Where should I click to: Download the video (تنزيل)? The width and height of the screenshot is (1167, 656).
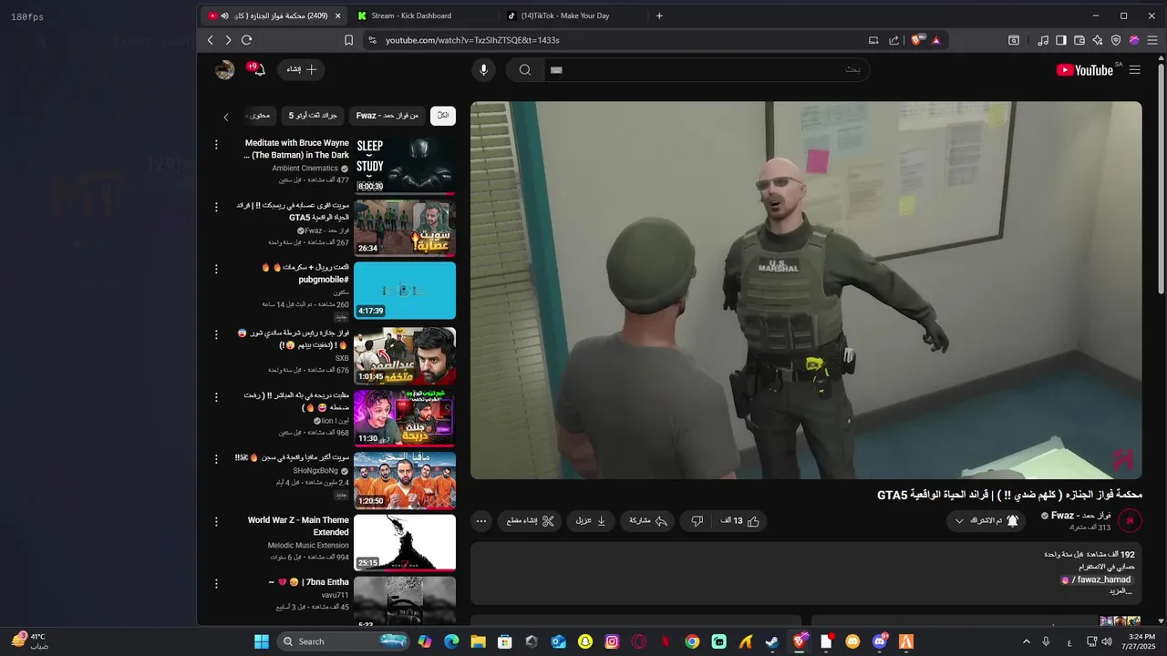591,521
